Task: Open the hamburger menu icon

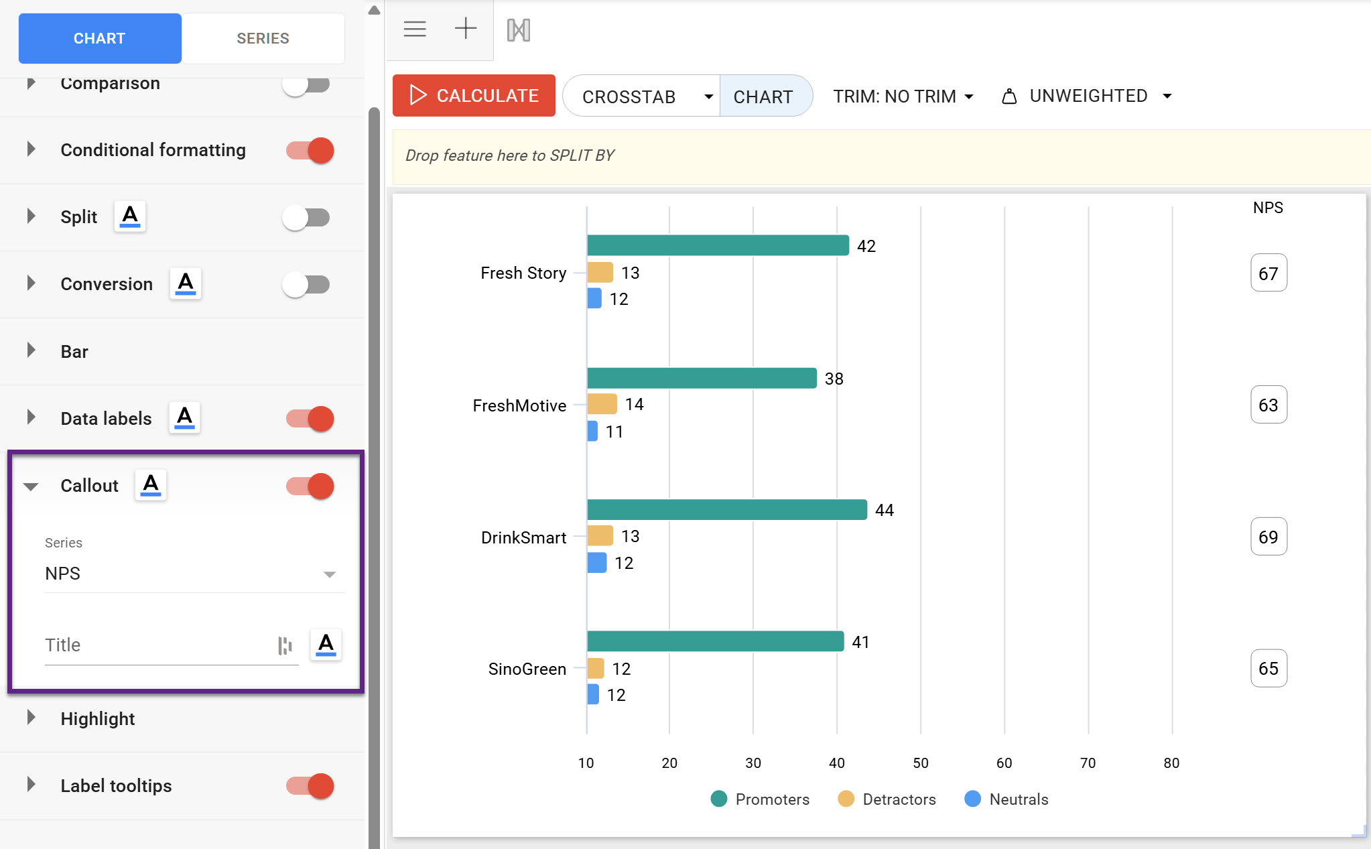Action: click(415, 29)
